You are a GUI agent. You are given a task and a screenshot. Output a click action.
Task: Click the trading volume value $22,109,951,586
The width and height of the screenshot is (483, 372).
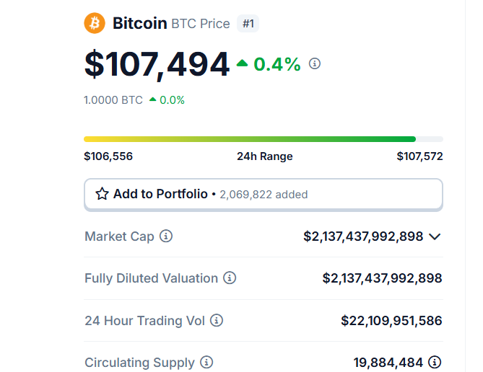pyautogui.click(x=391, y=320)
